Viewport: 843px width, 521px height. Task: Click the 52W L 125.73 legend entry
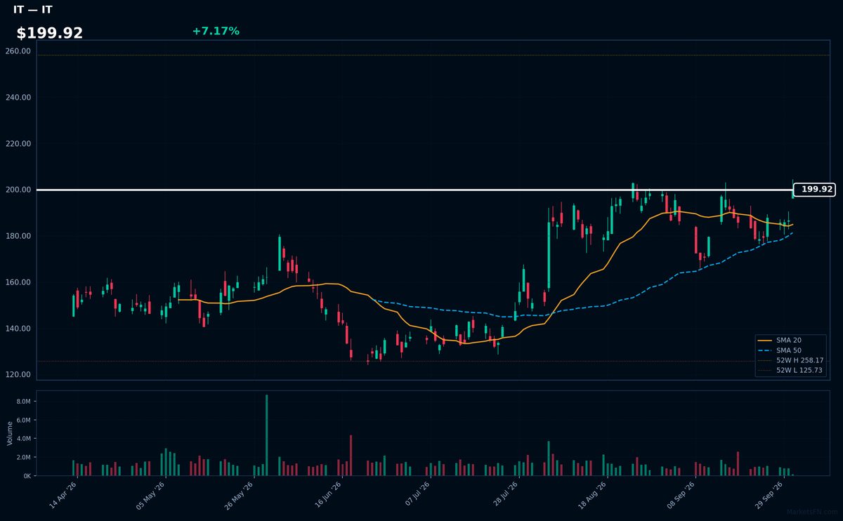pyautogui.click(x=790, y=370)
